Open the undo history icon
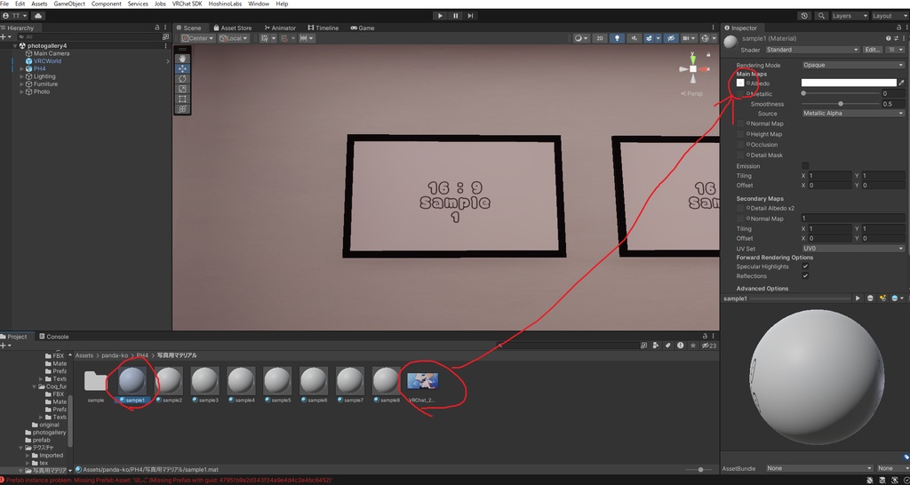This screenshot has width=910, height=485. click(804, 16)
